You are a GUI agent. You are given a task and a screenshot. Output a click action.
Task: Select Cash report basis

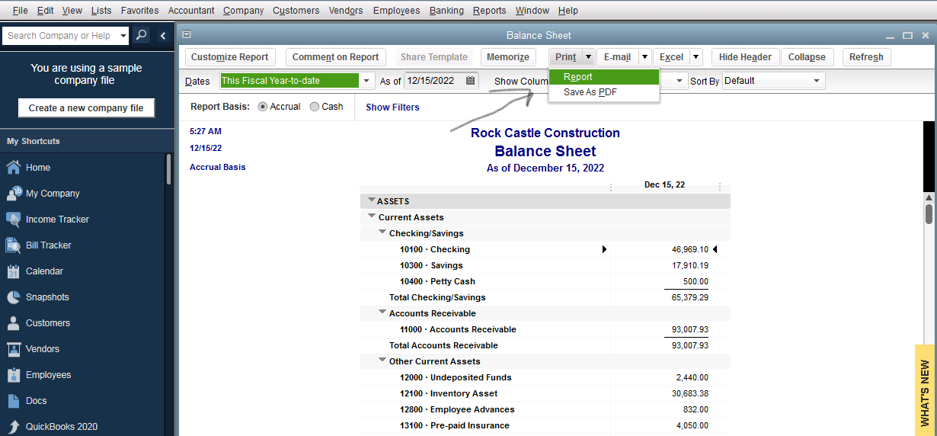[x=315, y=107]
